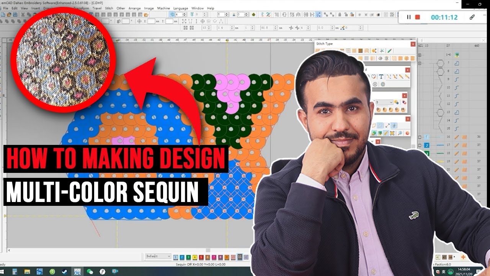Click the Y coordinate input field
The width and height of the screenshot is (490, 276).
pos(169,21)
